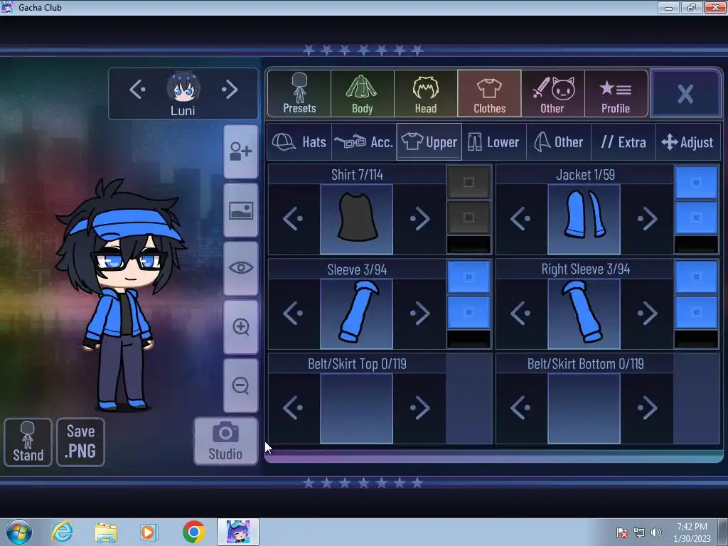
Task: Zoom out with the magnifier minus
Action: coord(240,385)
